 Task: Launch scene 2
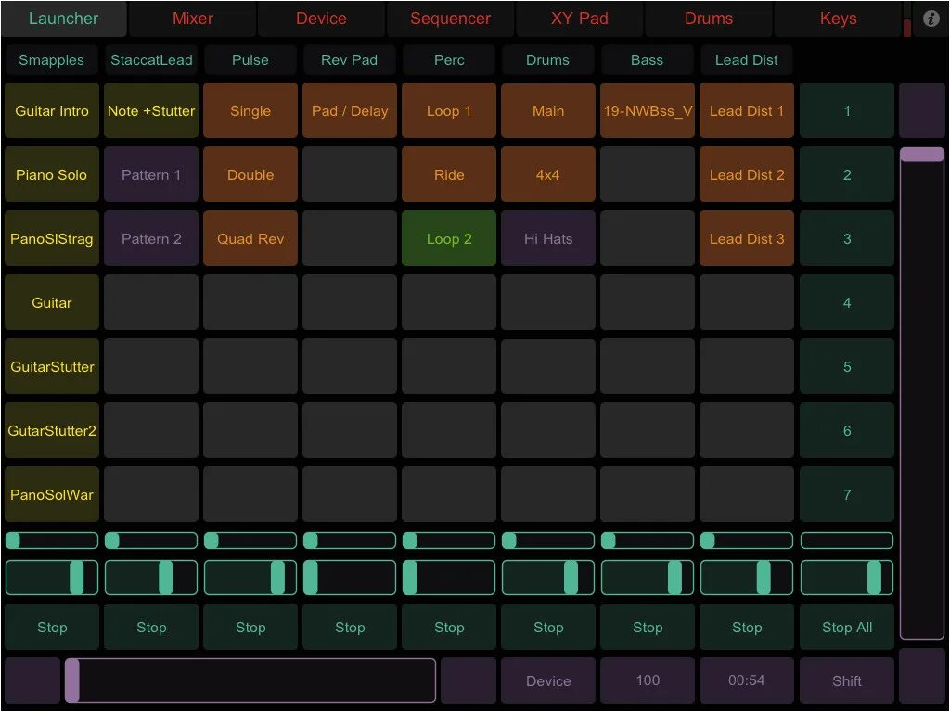[847, 174]
